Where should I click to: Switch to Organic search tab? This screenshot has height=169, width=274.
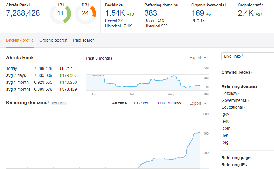(x=53, y=40)
